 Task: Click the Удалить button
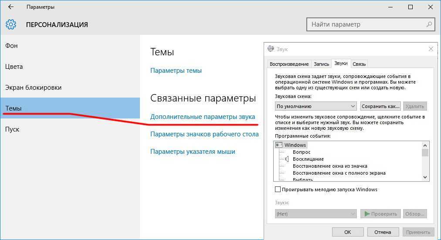[415, 106]
